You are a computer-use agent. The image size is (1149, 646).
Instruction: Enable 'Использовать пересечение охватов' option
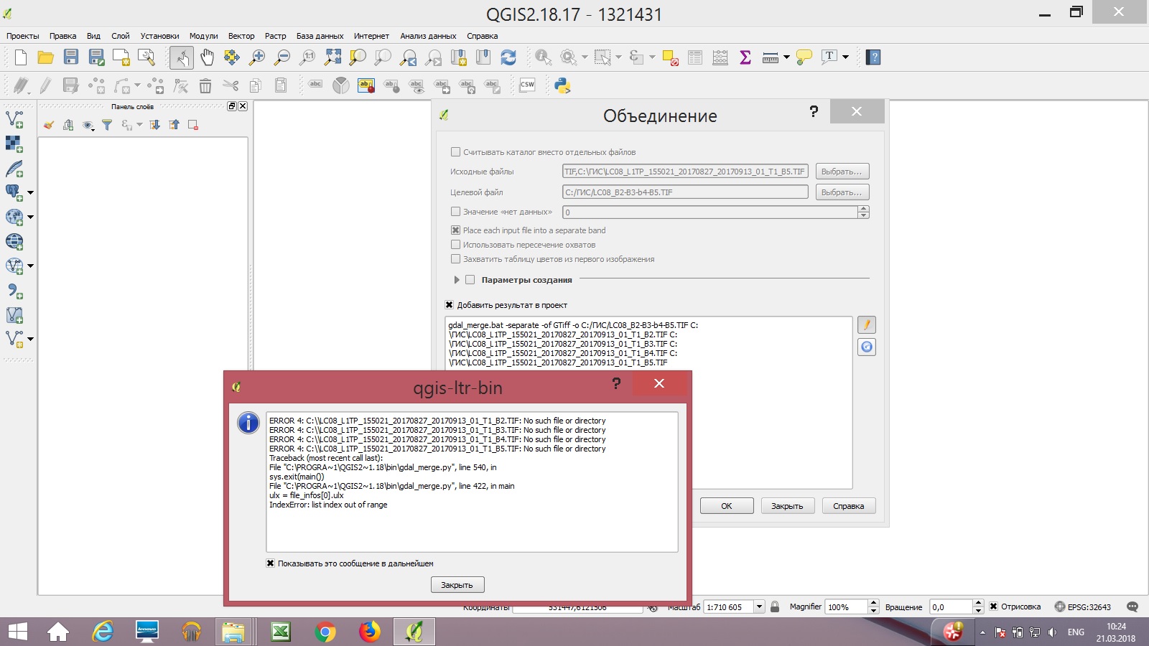tap(455, 245)
